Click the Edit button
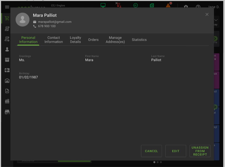 (x=176, y=151)
